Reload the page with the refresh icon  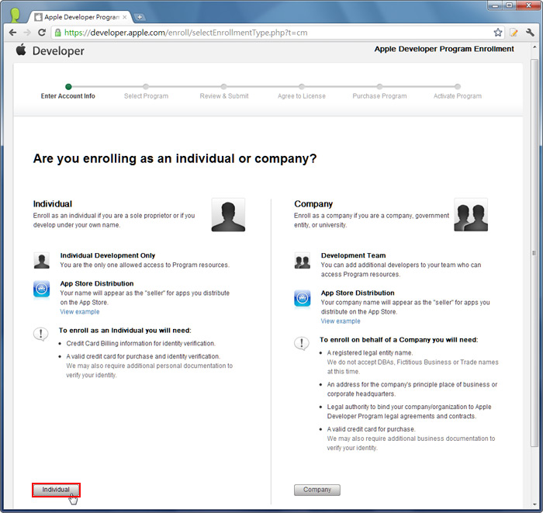[x=42, y=33]
